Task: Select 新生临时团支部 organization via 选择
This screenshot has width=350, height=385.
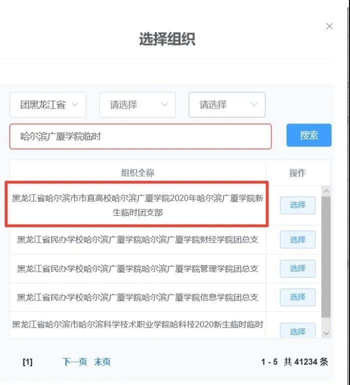Action: point(297,205)
